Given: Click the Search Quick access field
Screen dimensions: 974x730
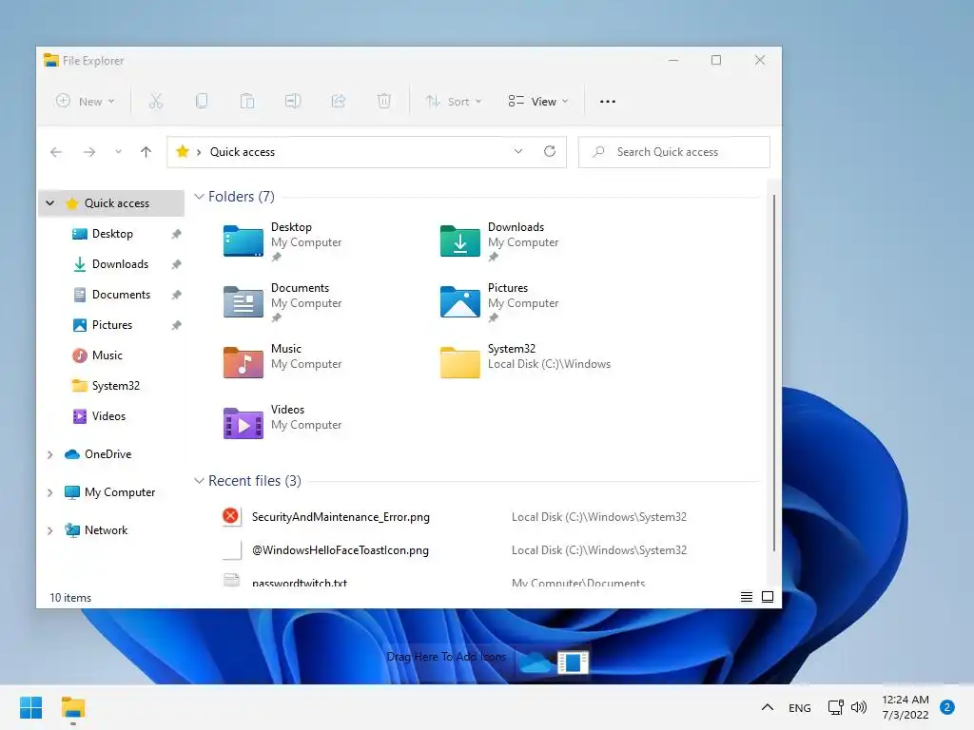Looking at the screenshot, I should (674, 152).
